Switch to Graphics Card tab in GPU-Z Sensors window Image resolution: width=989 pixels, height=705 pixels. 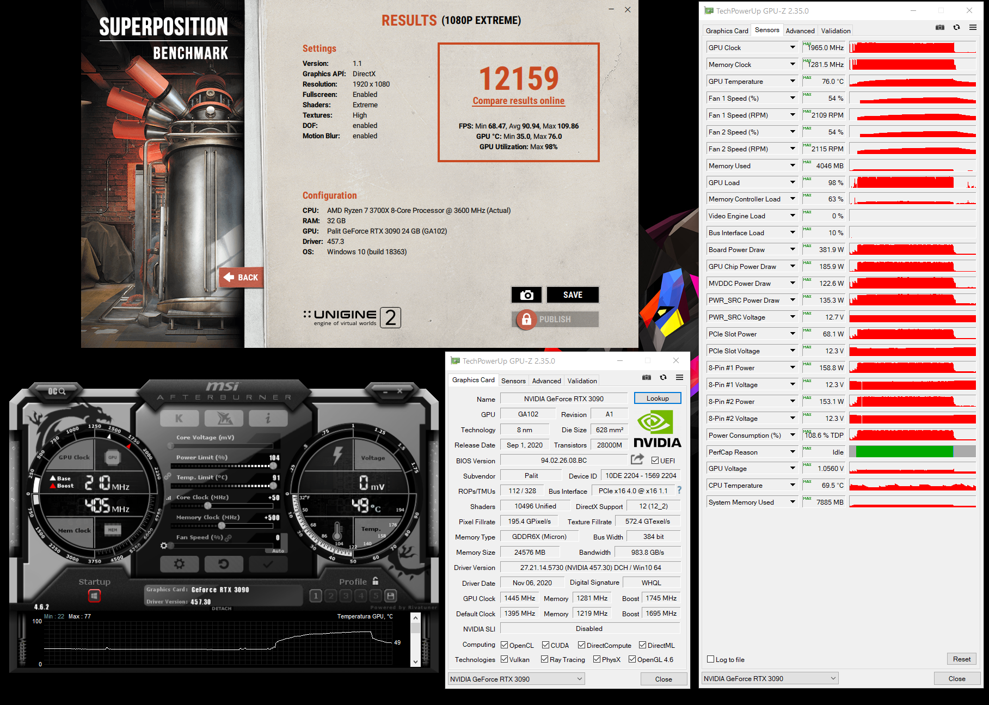pos(727,31)
